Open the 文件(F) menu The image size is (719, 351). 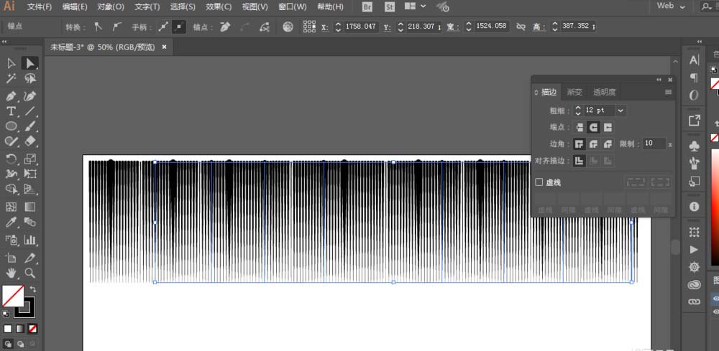(x=40, y=6)
